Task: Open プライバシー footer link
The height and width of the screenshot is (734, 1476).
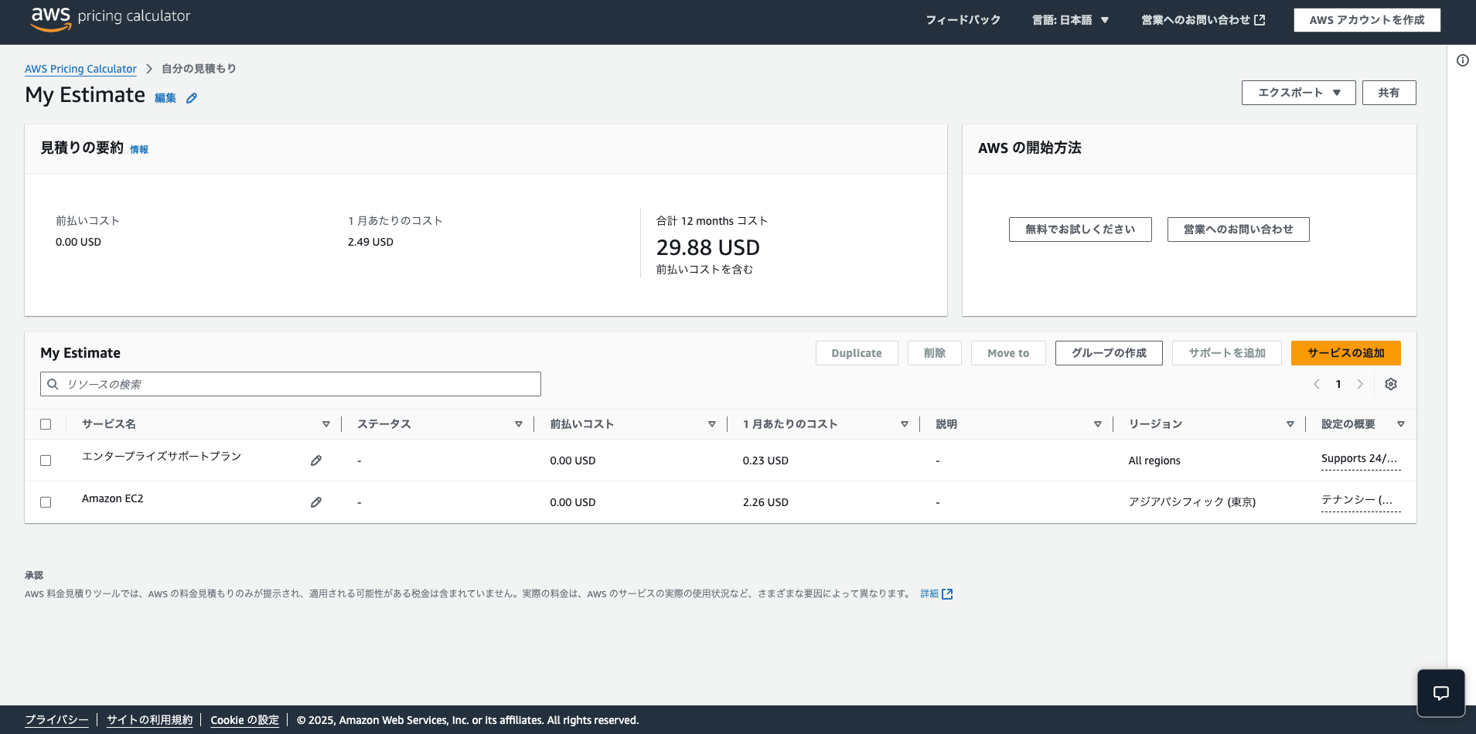Action: (x=56, y=720)
